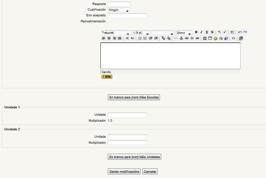Click the Unidade 2 Multiplicador input field
The height and width of the screenshot is (178, 266).
tap(127, 143)
